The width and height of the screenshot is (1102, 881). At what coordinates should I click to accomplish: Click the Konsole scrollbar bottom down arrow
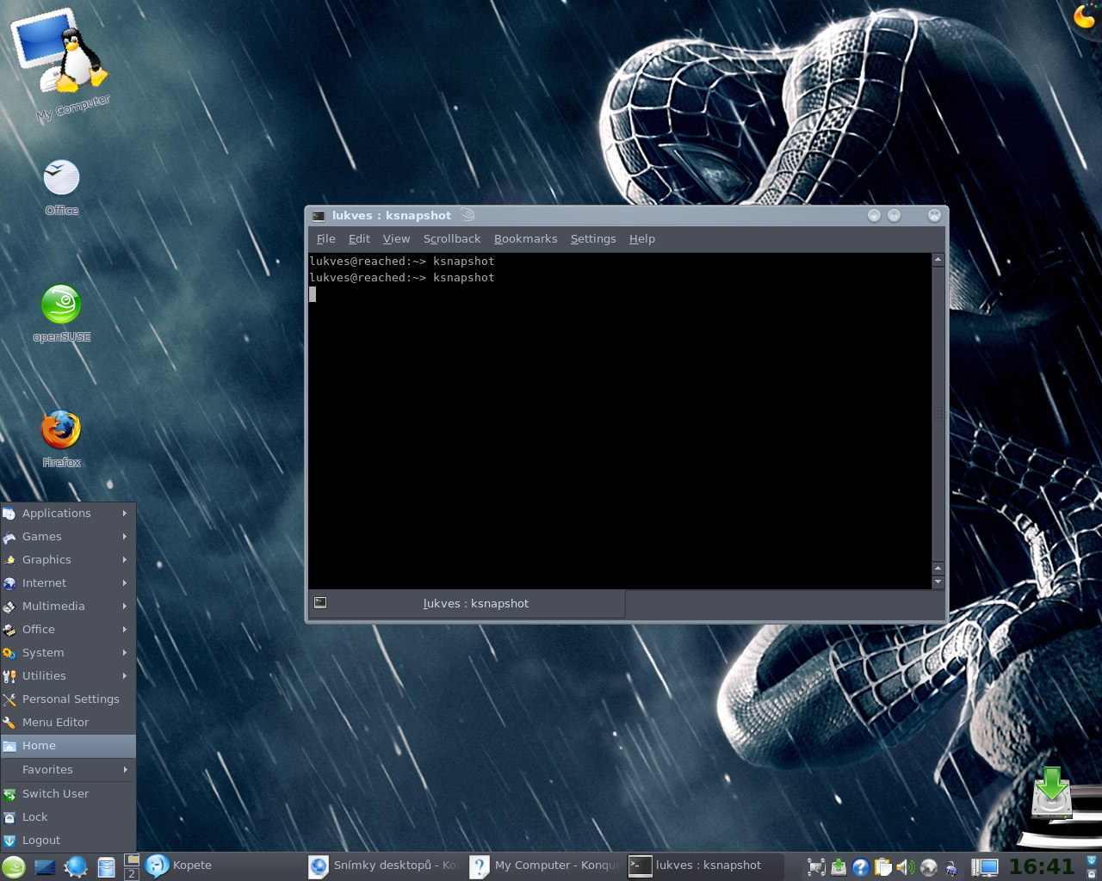pyautogui.click(x=938, y=582)
